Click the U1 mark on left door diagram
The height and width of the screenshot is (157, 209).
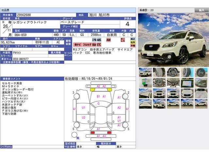[84, 108]
